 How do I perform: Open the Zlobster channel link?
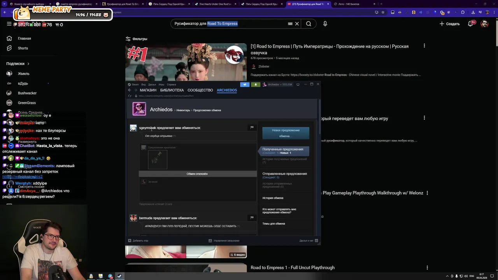(x=264, y=66)
